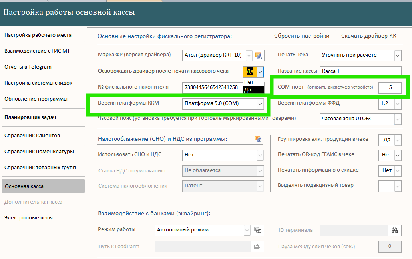Click COM-порт number field

point(390,88)
